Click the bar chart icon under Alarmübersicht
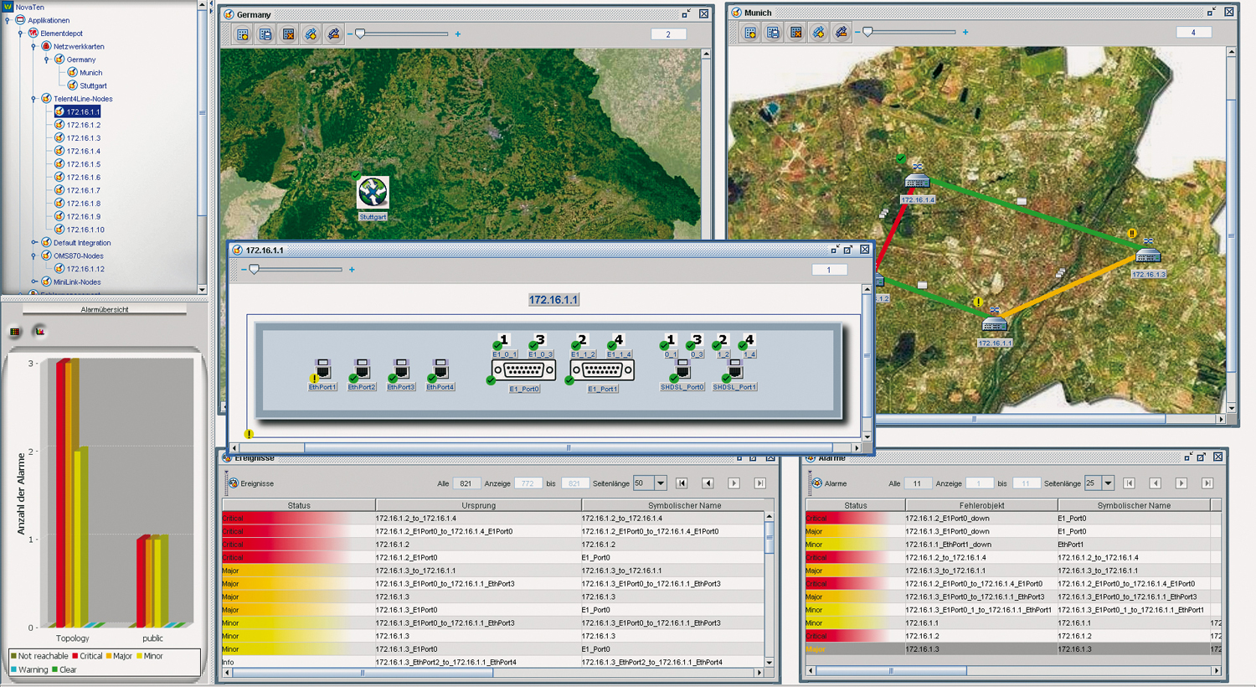This screenshot has height=687, width=1256. [x=39, y=332]
